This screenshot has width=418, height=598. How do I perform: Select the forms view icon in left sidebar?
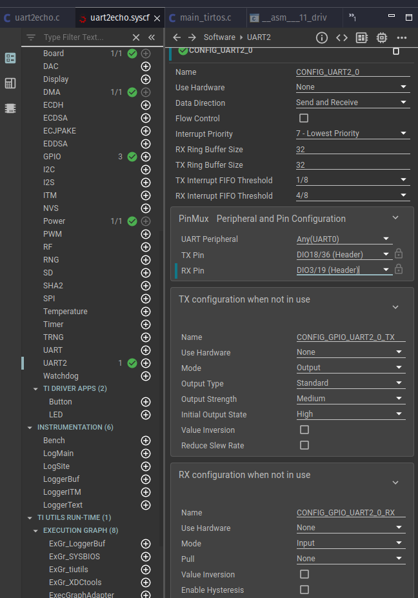[10, 58]
